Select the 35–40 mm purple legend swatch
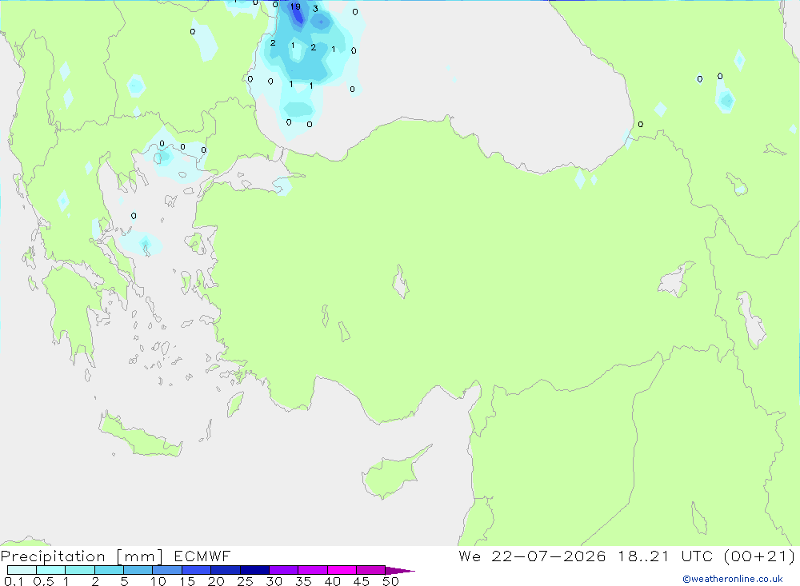The height and width of the screenshot is (586, 800). (312, 570)
